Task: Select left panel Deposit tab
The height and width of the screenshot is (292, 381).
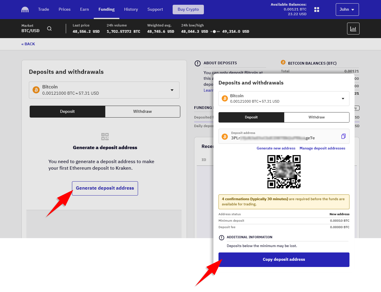Action: pyautogui.click(x=67, y=112)
